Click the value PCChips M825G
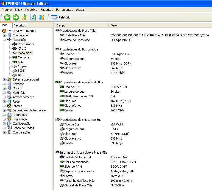Viewport: 212px width, 190px height. 121,40
